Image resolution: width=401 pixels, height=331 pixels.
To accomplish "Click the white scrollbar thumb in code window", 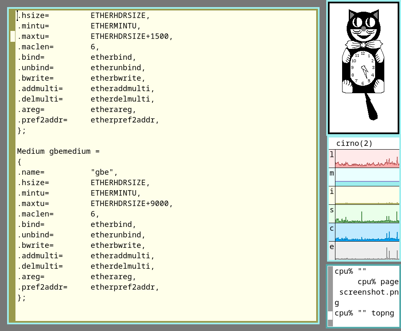I will click(13, 36).
